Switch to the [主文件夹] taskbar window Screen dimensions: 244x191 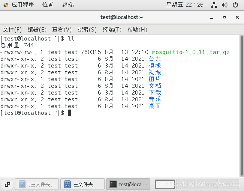coord(37,184)
